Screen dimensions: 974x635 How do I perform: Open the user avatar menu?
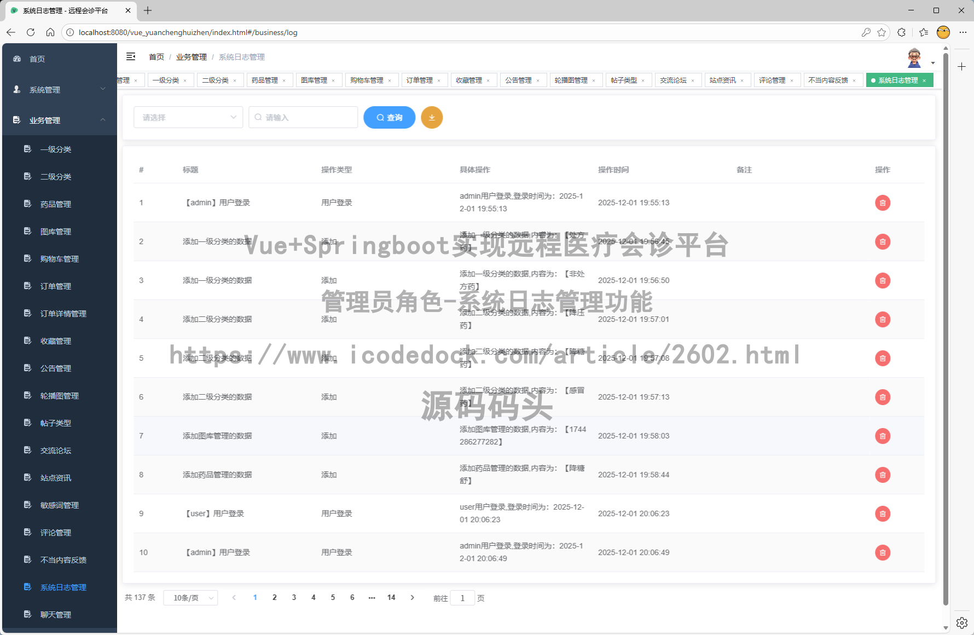point(914,57)
